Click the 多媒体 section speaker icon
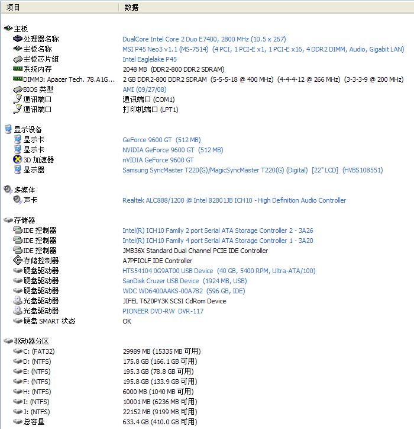 8,190
